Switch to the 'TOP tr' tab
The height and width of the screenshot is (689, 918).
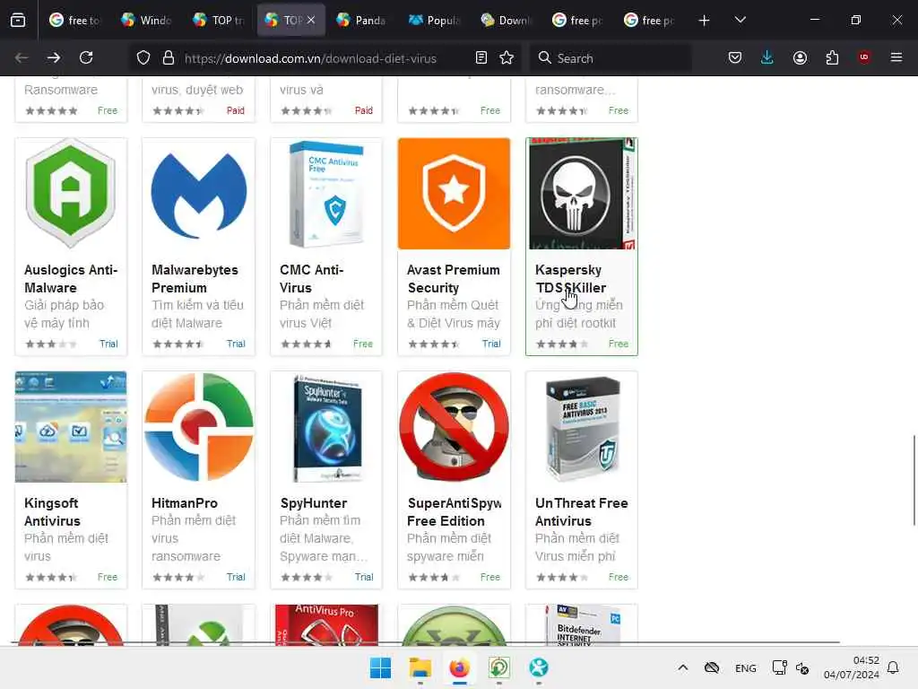coord(219,21)
